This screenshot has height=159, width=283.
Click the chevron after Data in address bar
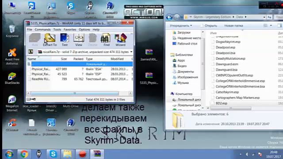tap(246, 17)
